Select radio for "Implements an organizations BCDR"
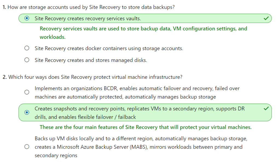The height and width of the screenshot is (162, 280). [x=27, y=92]
